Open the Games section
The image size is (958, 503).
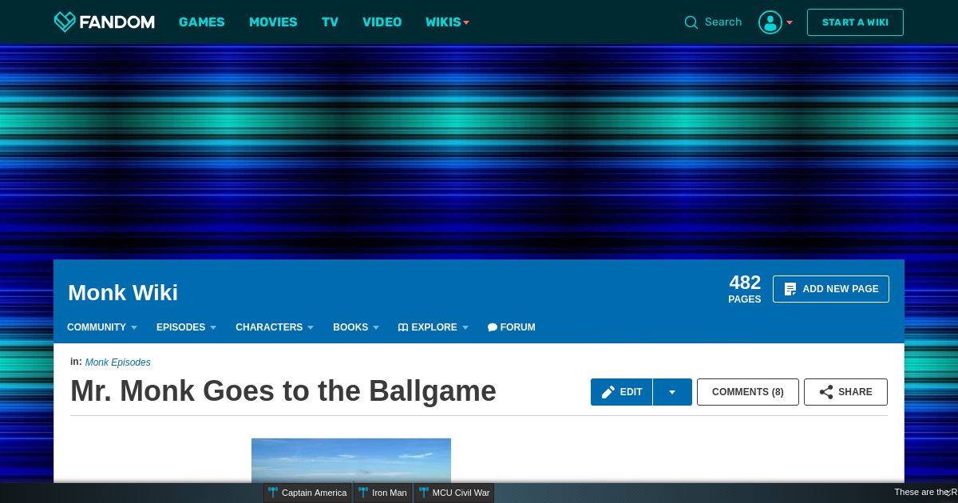click(202, 22)
